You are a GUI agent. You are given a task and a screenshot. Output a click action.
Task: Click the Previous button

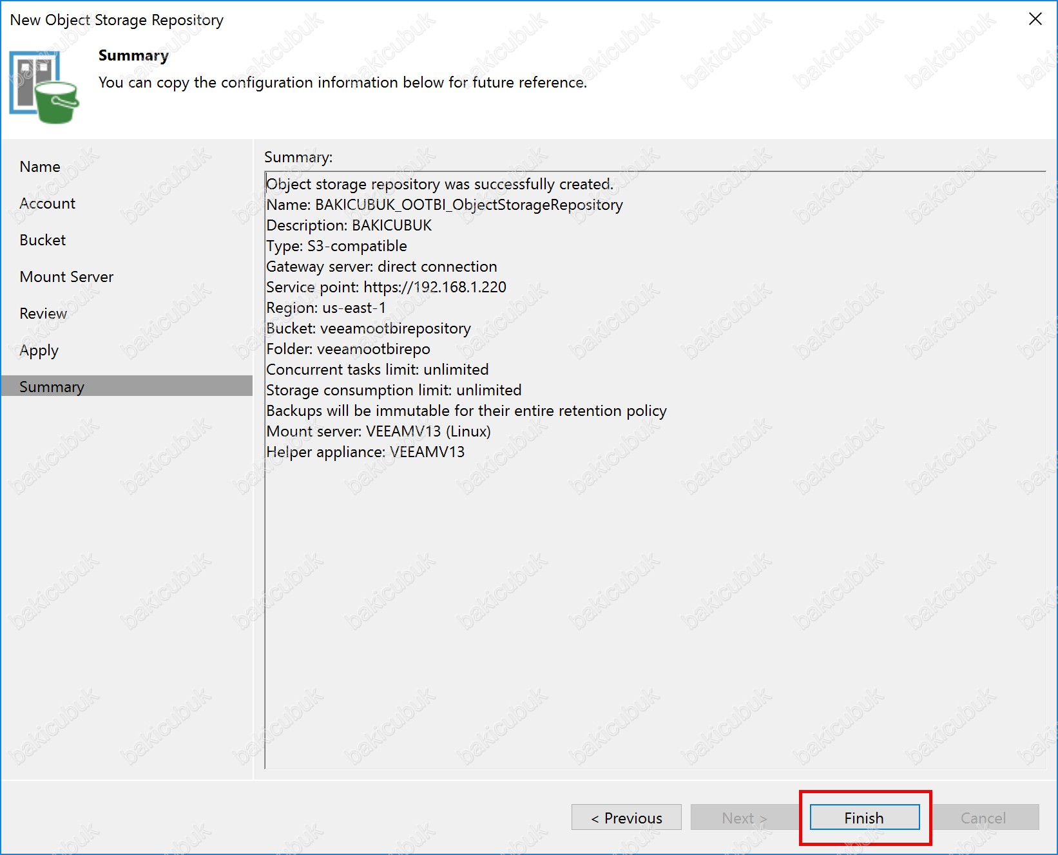(626, 818)
